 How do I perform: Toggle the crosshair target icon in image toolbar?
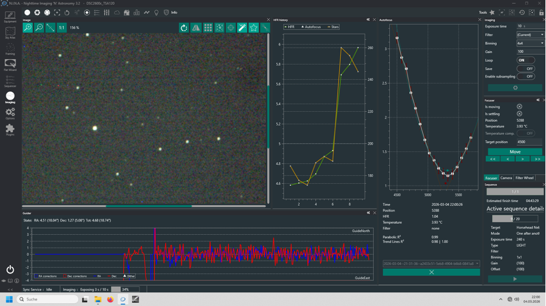[230, 28]
